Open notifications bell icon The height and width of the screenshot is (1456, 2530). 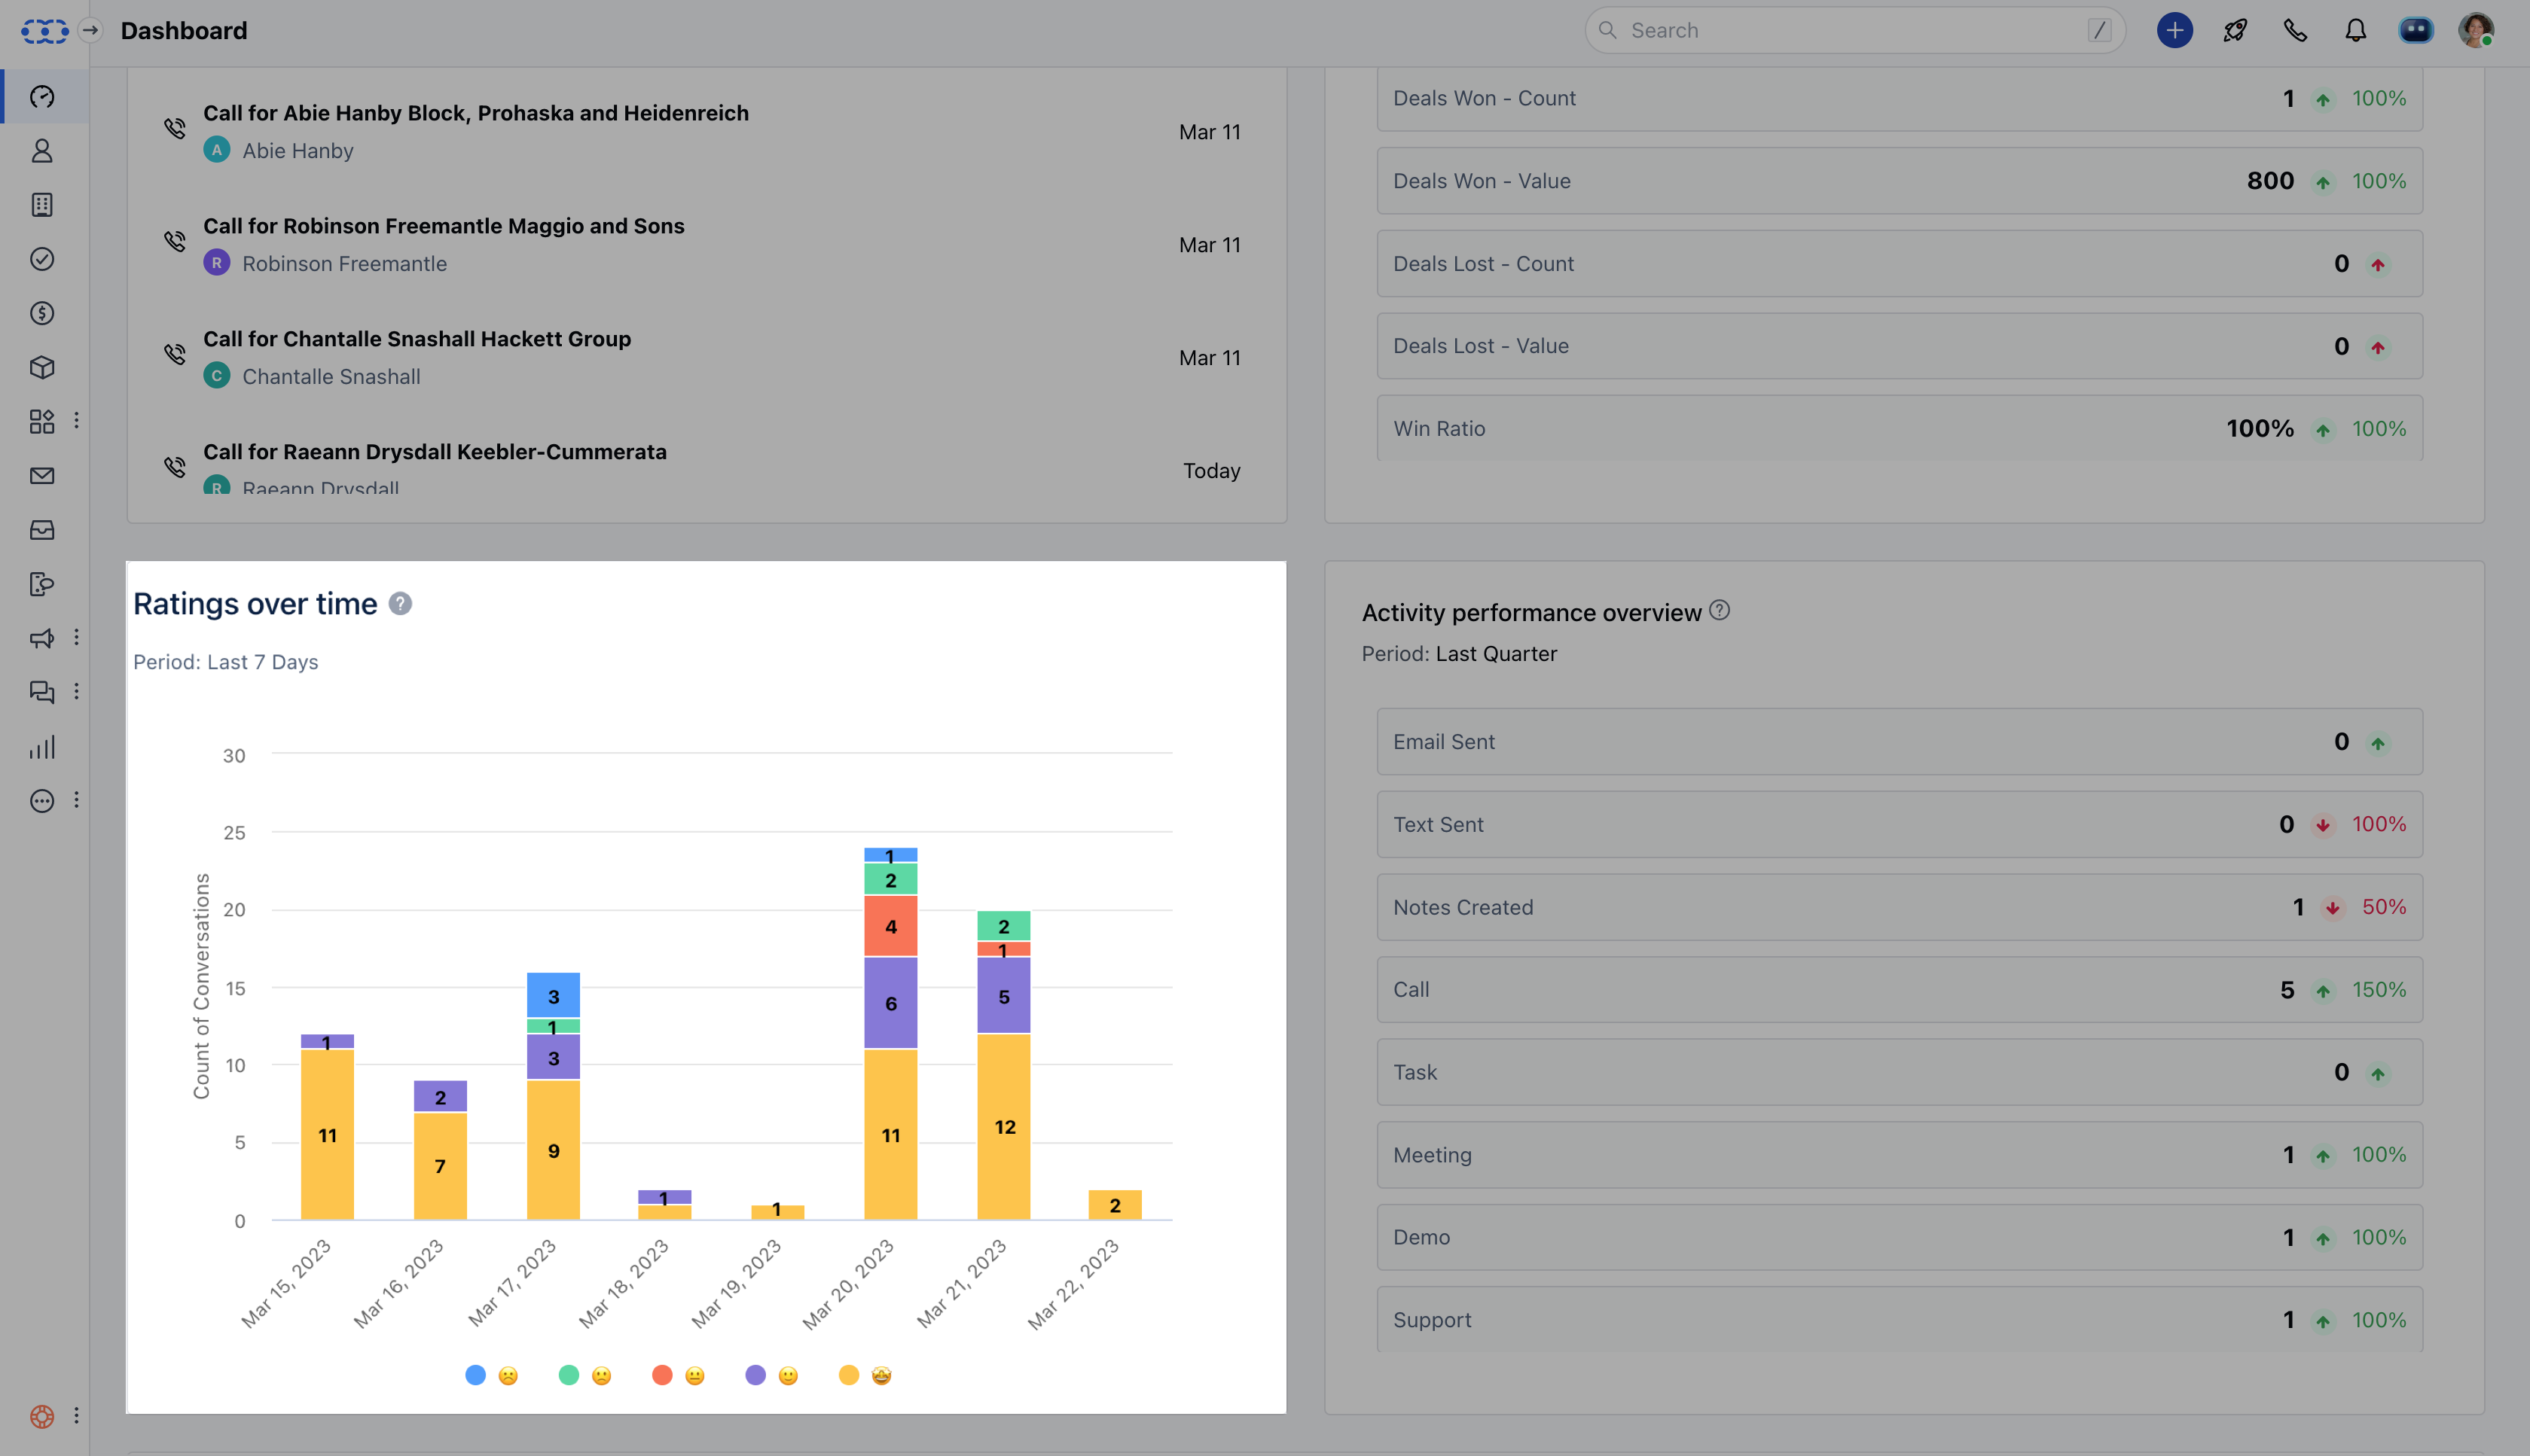2355,30
